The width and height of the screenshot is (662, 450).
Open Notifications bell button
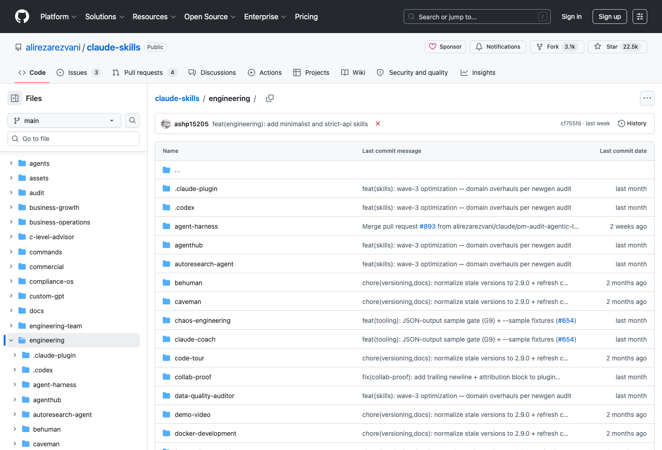[x=498, y=47]
